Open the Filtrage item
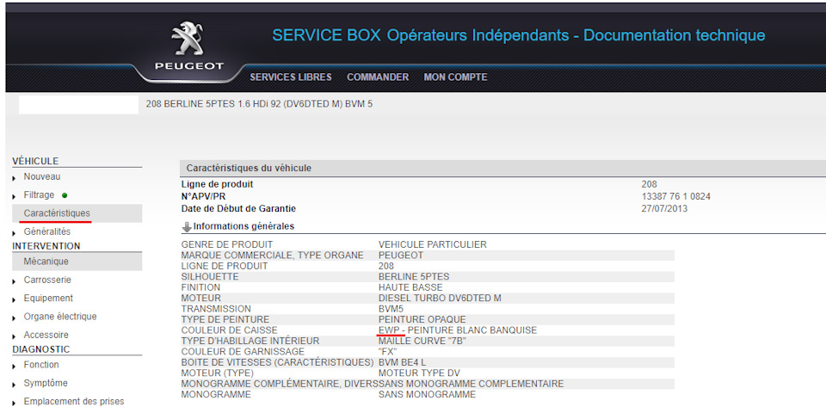The height and width of the screenshot is (413, 826). pos(39,195)
